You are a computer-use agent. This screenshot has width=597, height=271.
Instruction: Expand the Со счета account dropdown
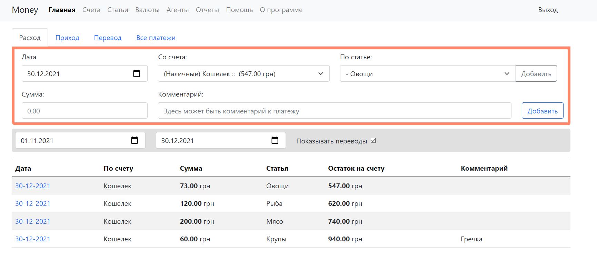tap(243, 74)
